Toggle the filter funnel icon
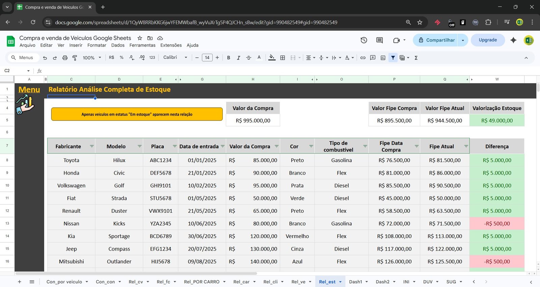The image size is (540, 287). (393, 58)
